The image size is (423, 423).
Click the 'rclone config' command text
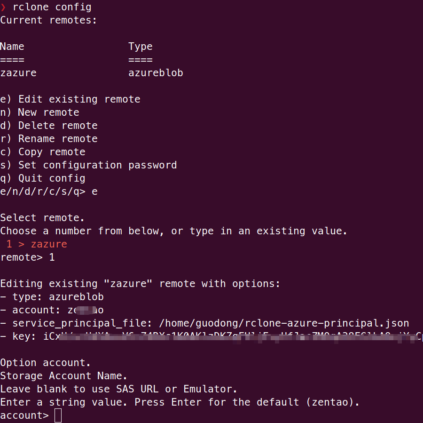coord(52,7)
